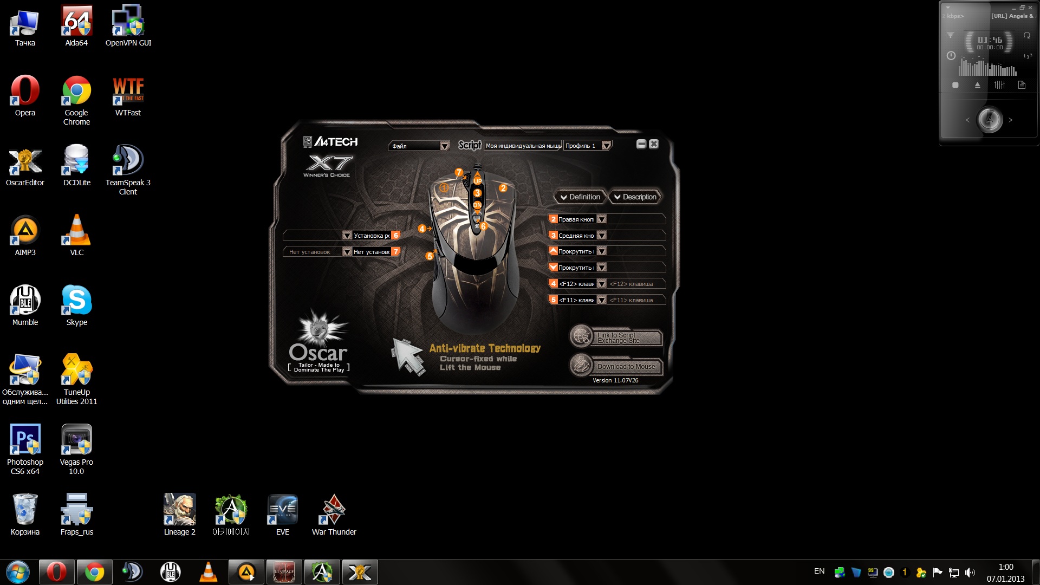1040x585 pixels.
Task: Select the War Thunder desktop icon
Action: (334, 515)
